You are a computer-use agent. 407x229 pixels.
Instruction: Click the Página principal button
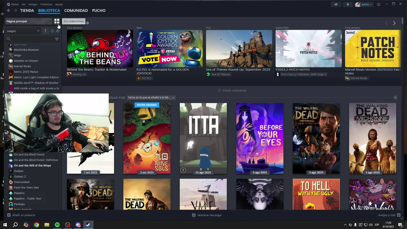point(28,21)
